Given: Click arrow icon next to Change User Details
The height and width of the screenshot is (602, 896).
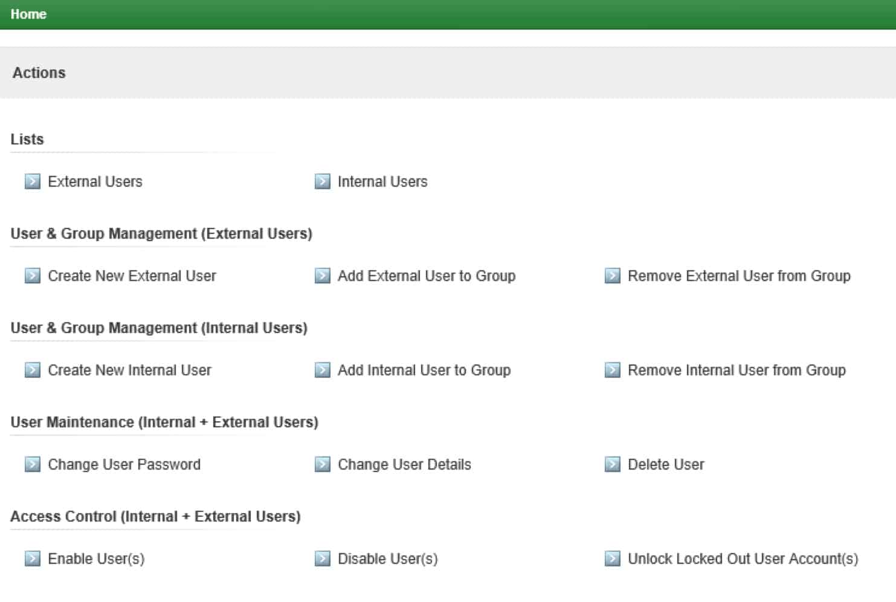Looking at the screenshot, I should (x=322, y=464).
